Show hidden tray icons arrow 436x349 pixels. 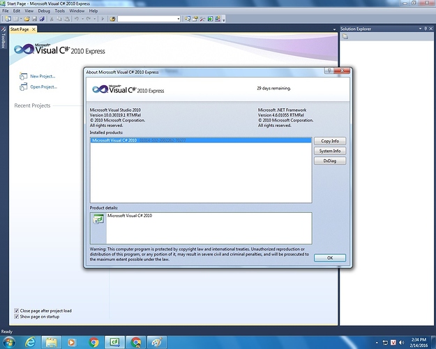point(377,343)
